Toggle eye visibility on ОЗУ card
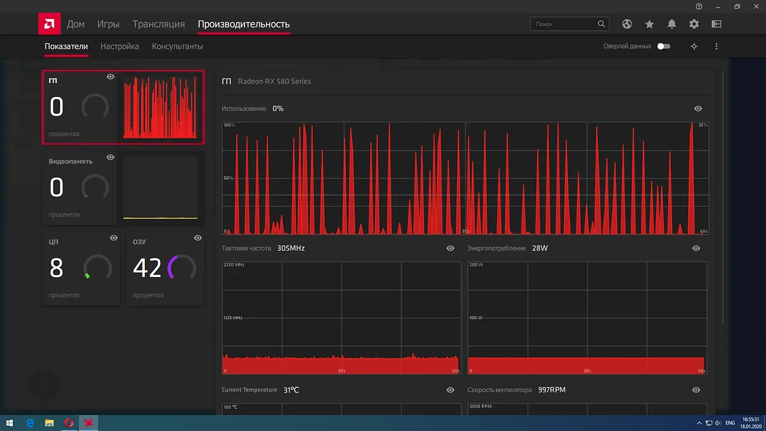 point(198,238)
